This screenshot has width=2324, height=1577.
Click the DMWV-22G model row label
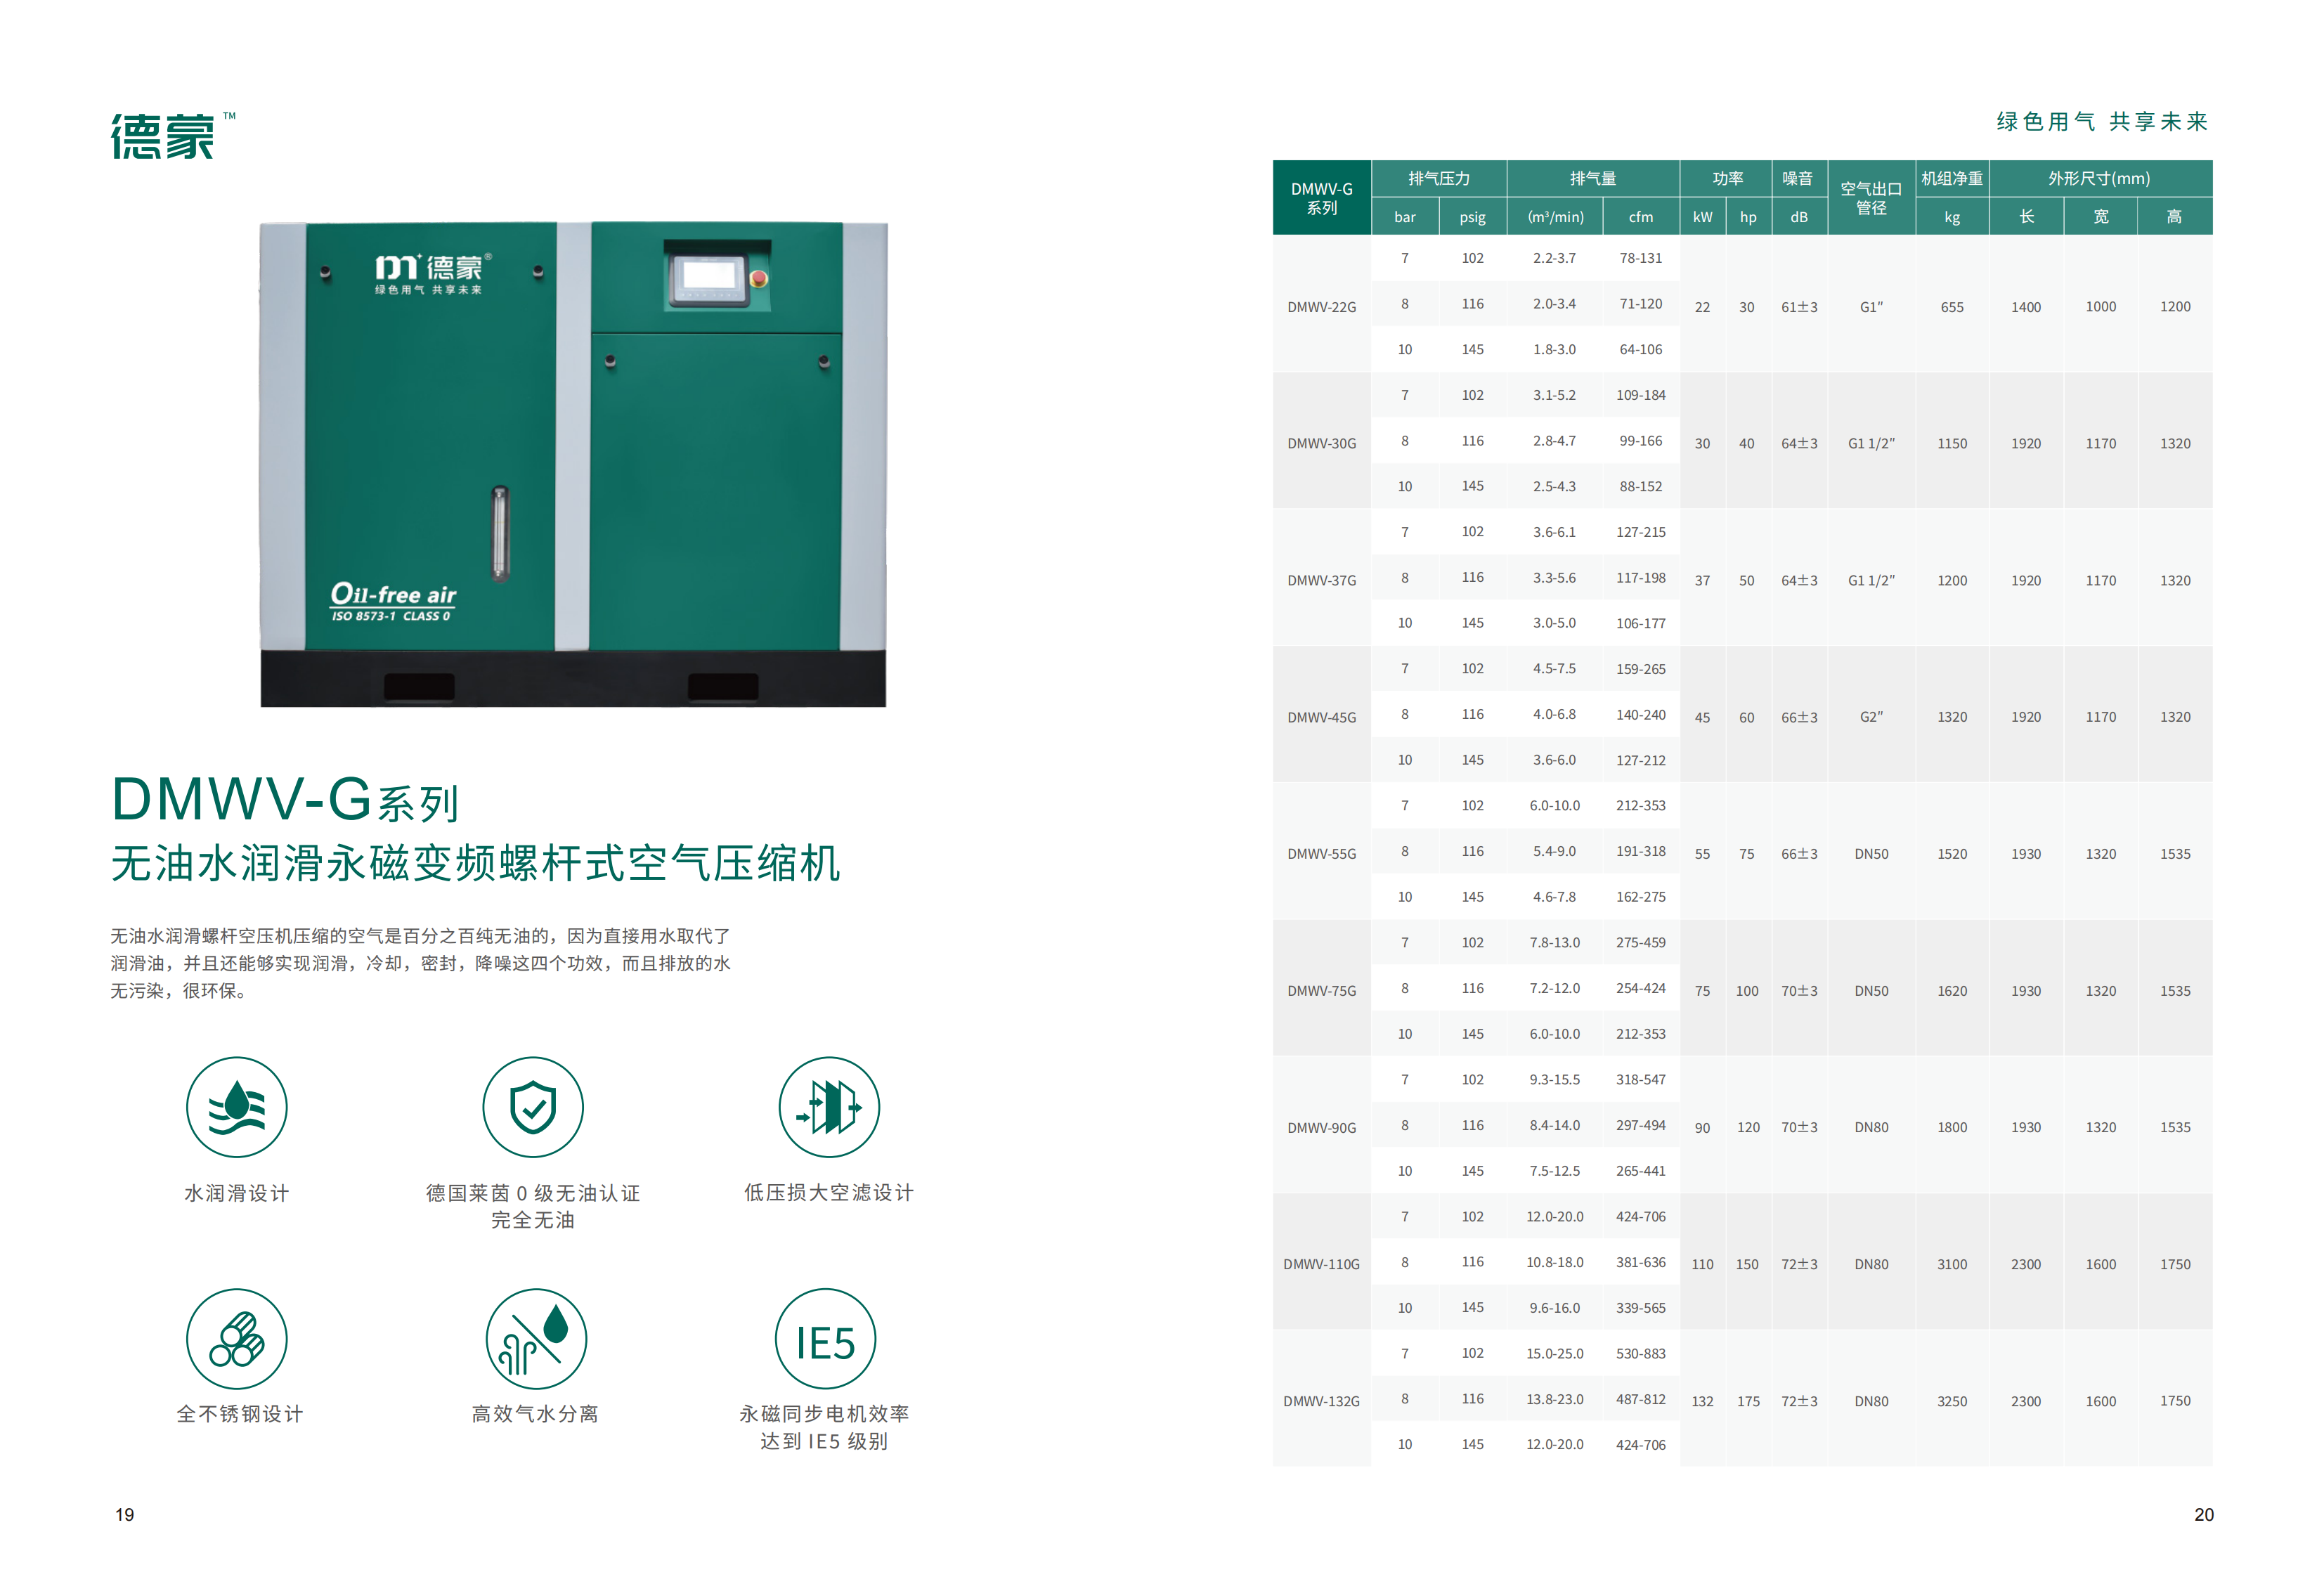[1322, 307]
